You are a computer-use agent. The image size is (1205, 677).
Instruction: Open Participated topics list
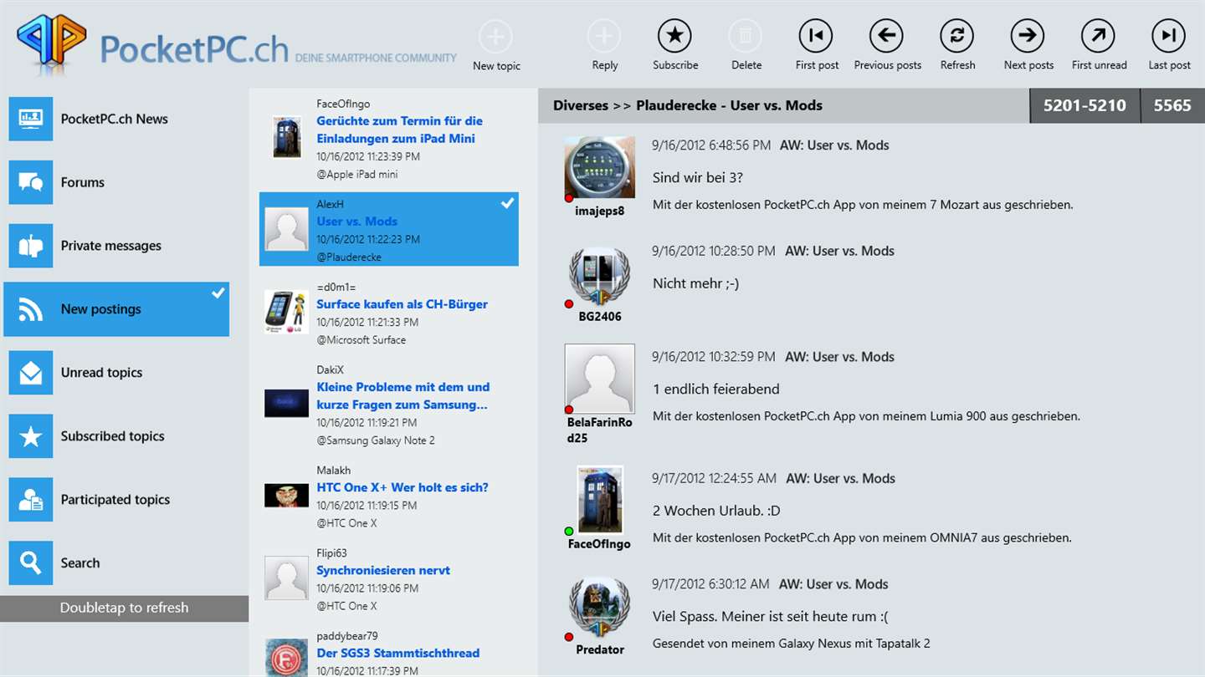pyautogui.click(x=116, y=500)
